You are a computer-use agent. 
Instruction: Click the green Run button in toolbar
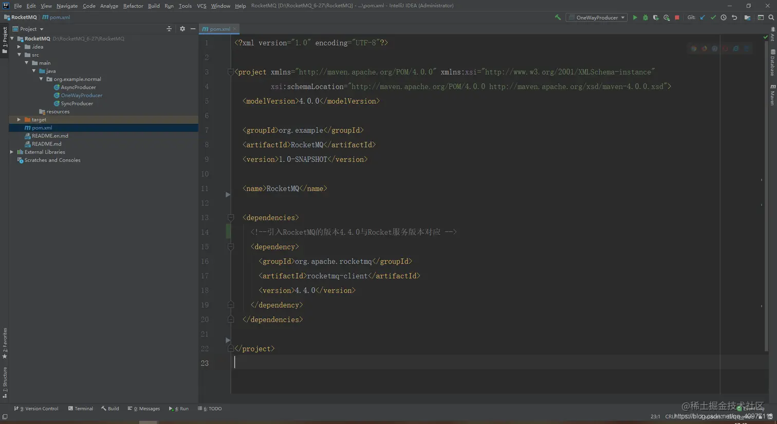[635, 17]
